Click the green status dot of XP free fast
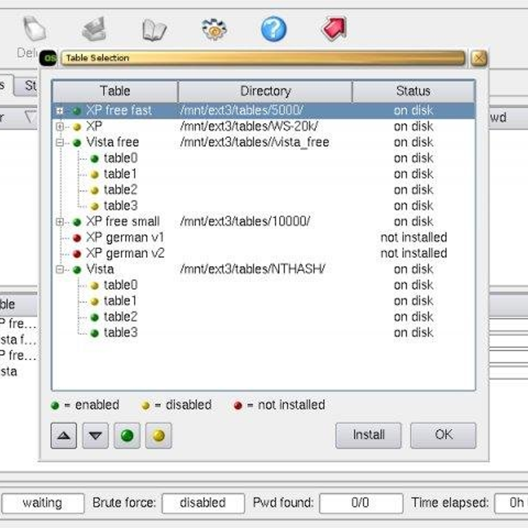 (77, 111)
